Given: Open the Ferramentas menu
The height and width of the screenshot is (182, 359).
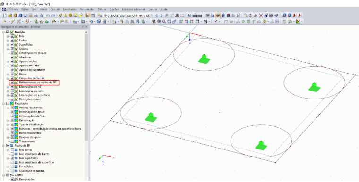Looking at the screenshot, I should (x=87, y=9).
